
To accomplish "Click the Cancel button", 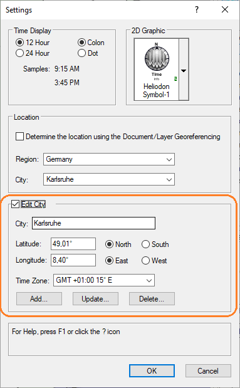I will pyautogui.click(x=208, y=370).
